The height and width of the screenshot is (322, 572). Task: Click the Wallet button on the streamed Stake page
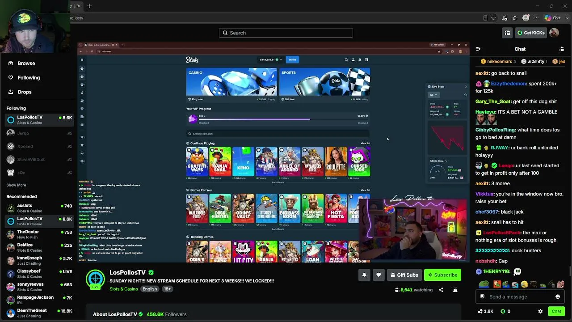click(292, 59)
